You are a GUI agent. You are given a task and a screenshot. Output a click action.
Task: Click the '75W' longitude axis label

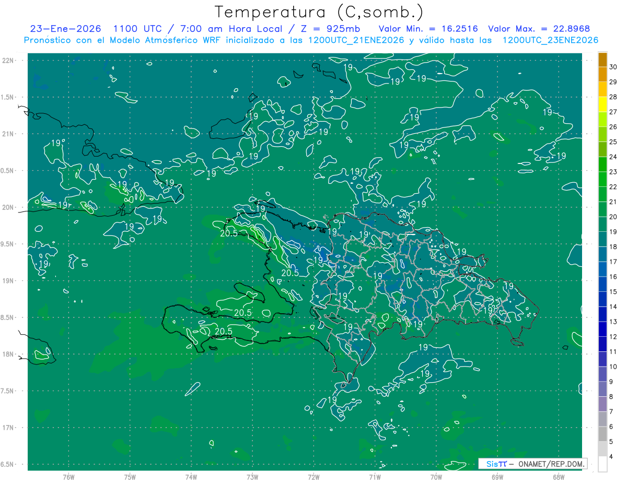click(130, 477)
